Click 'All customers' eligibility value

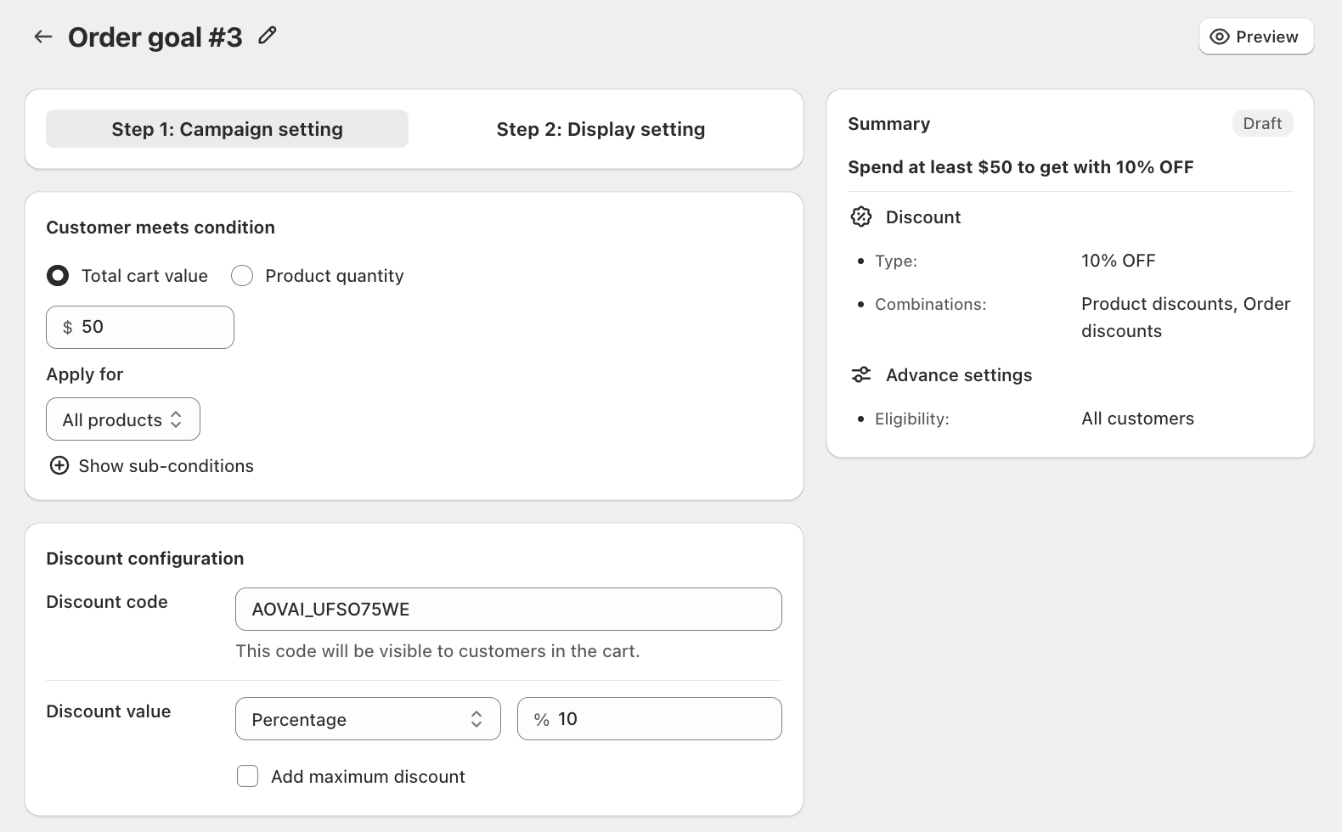tap(1137, 419)
